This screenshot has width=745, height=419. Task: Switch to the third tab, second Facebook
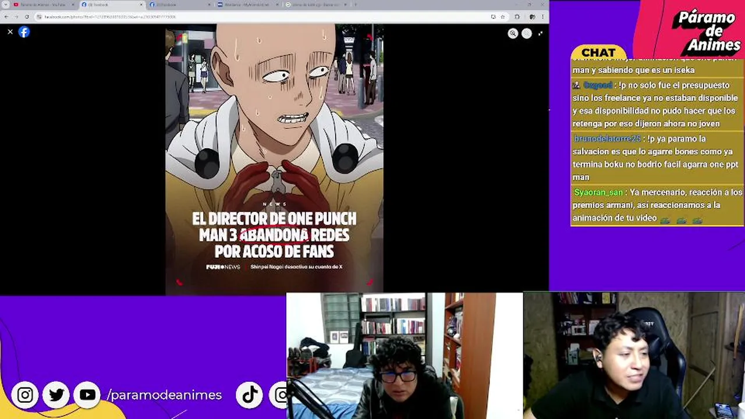tap(180, 5)
